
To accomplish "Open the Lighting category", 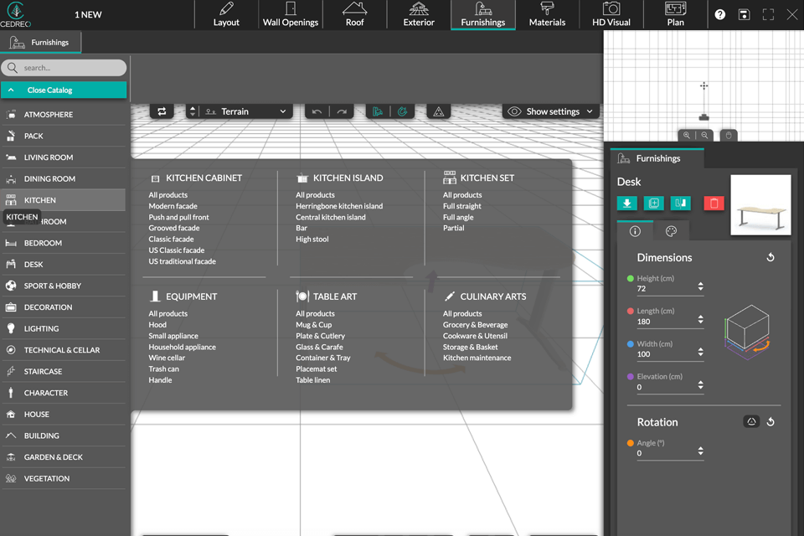I will coord(64,328).
